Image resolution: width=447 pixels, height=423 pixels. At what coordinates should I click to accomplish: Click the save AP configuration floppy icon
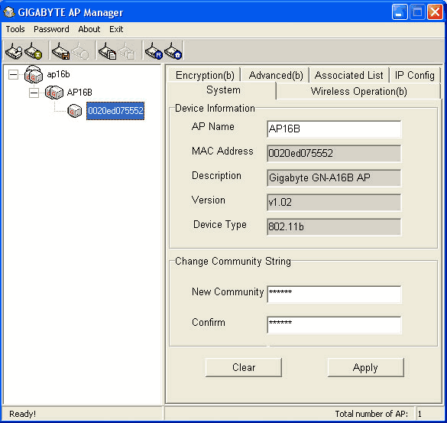click(x=60, y=51)
